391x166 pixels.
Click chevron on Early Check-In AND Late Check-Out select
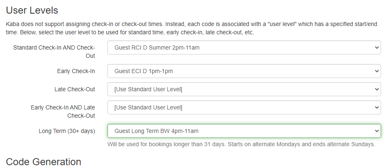click(x=376, y=107)
